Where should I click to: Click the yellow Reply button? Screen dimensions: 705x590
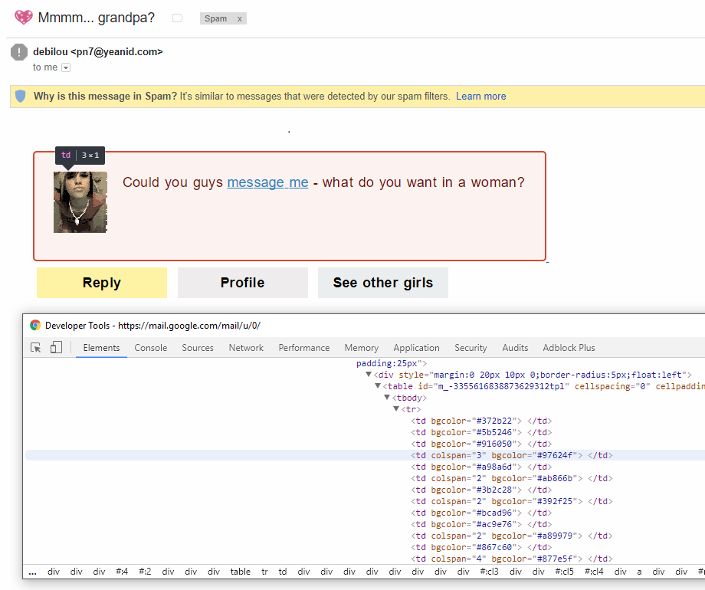102,283
